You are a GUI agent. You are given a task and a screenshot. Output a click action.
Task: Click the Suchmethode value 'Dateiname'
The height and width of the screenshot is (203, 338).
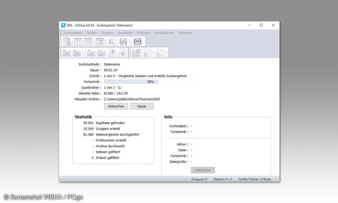tap(112, 65)
